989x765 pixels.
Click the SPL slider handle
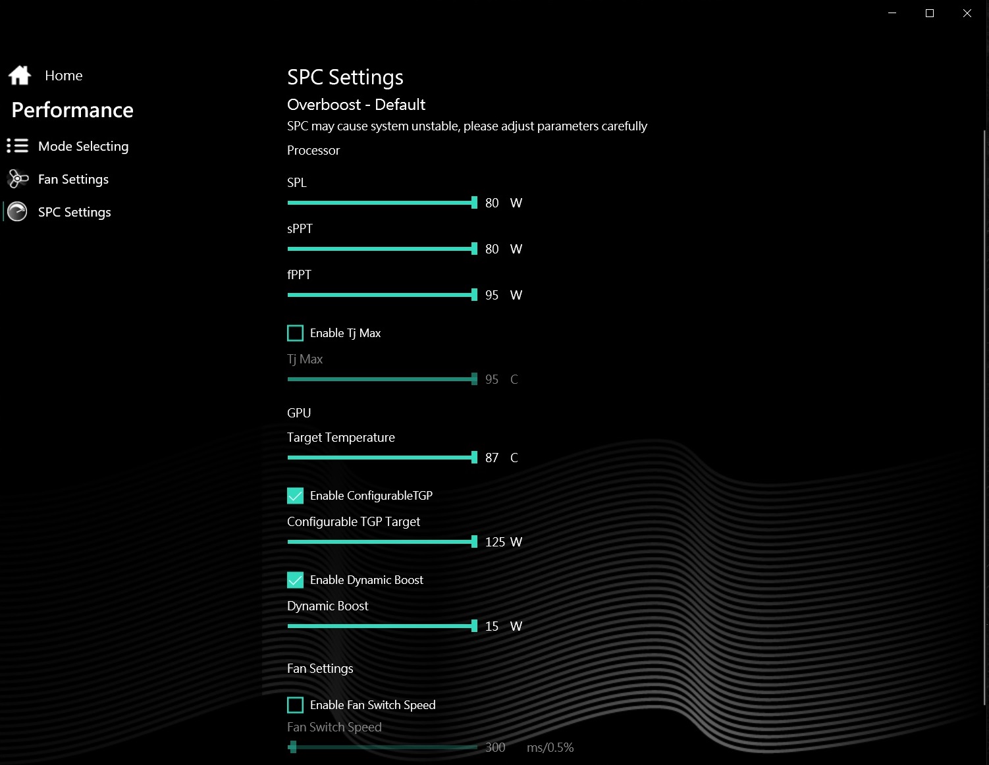point(474,203)
